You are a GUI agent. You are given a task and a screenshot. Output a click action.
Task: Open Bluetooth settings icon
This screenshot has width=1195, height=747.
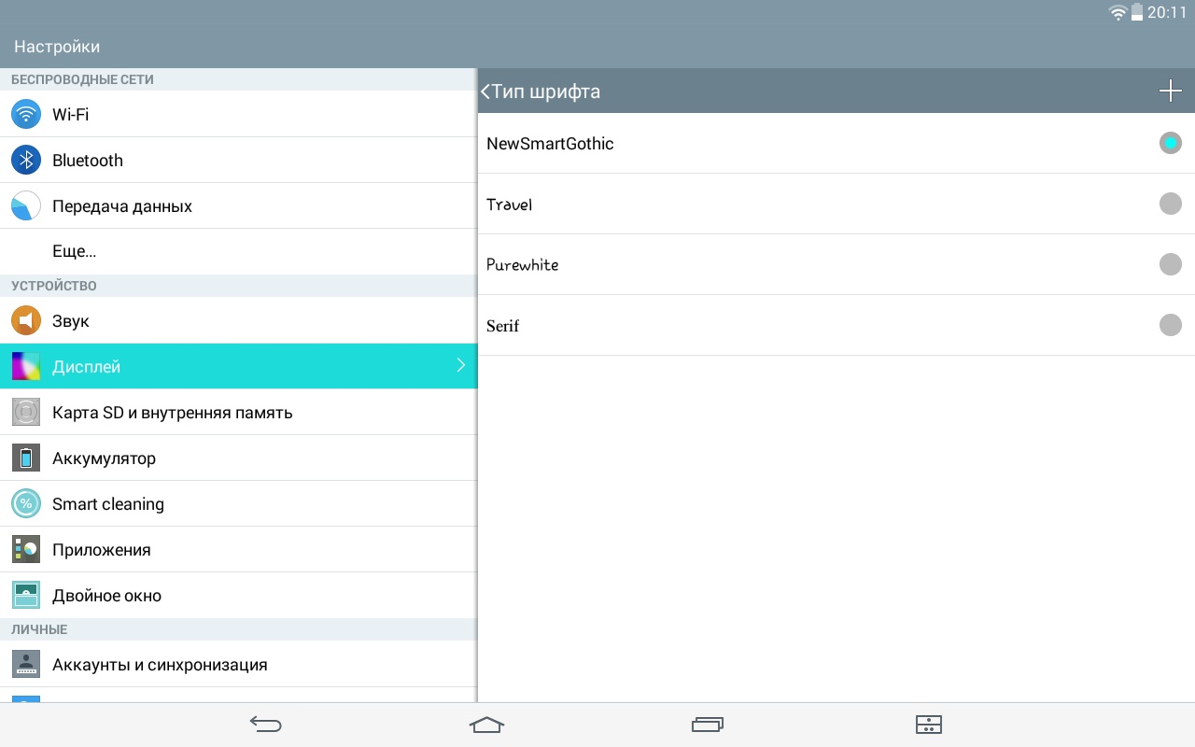pyautogui.click(x=26, y=161)
